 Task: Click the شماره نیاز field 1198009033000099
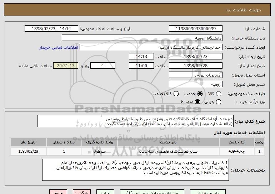click(x=196, y=29)
